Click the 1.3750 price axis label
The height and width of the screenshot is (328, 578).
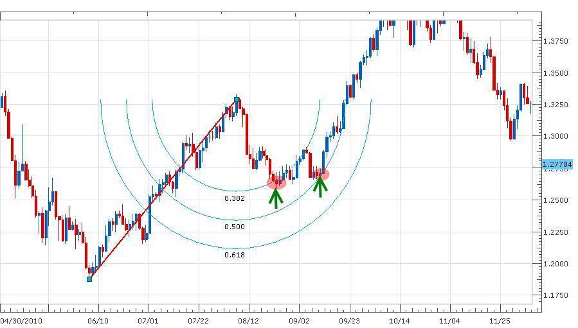(555, 41)
